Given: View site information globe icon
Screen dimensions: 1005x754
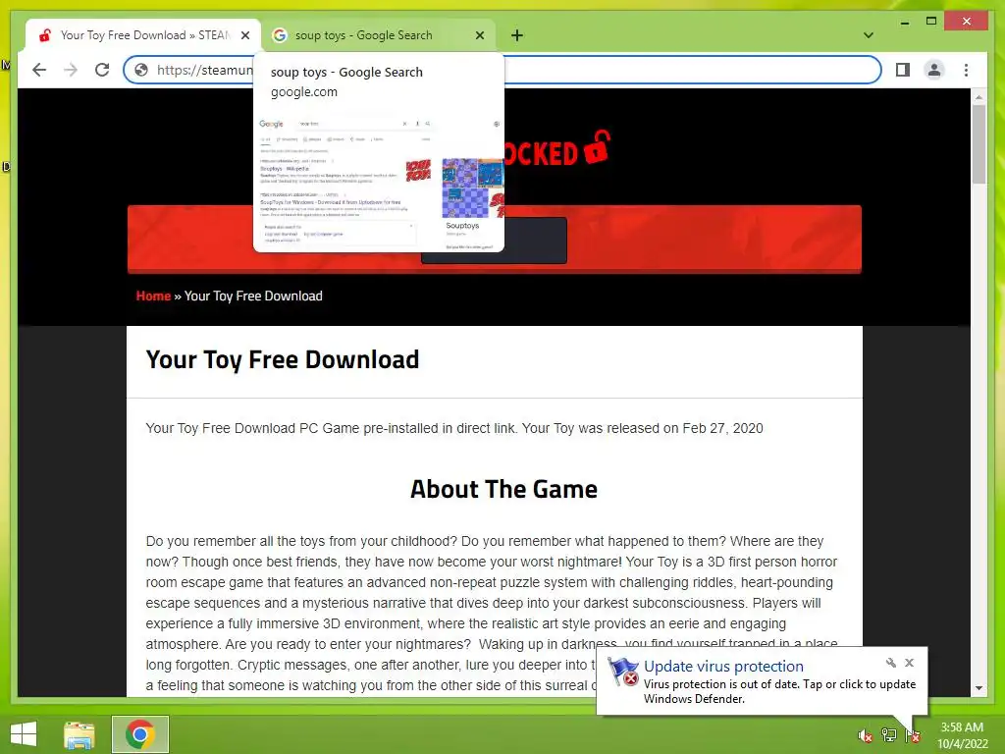Looking at the screenshot, I should point(141,70).
